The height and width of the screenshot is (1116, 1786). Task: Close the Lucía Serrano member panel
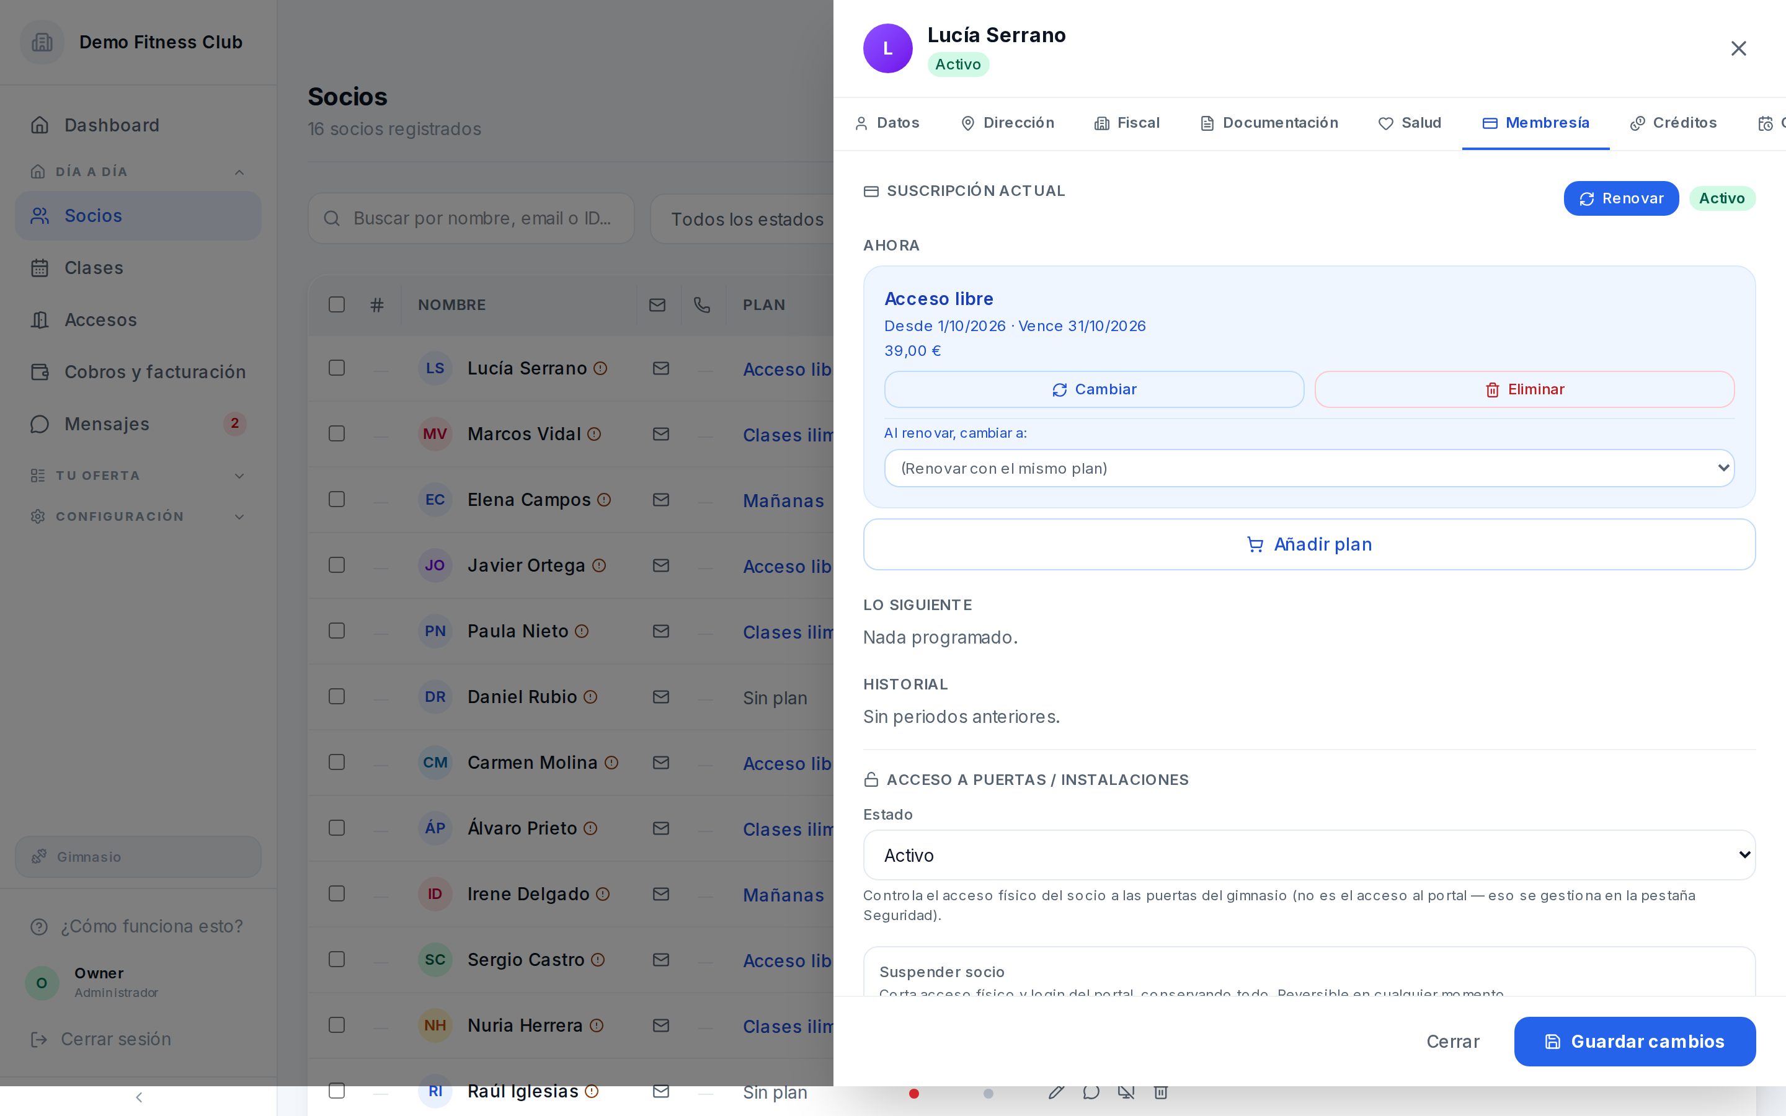click(x=1738, y=49)
